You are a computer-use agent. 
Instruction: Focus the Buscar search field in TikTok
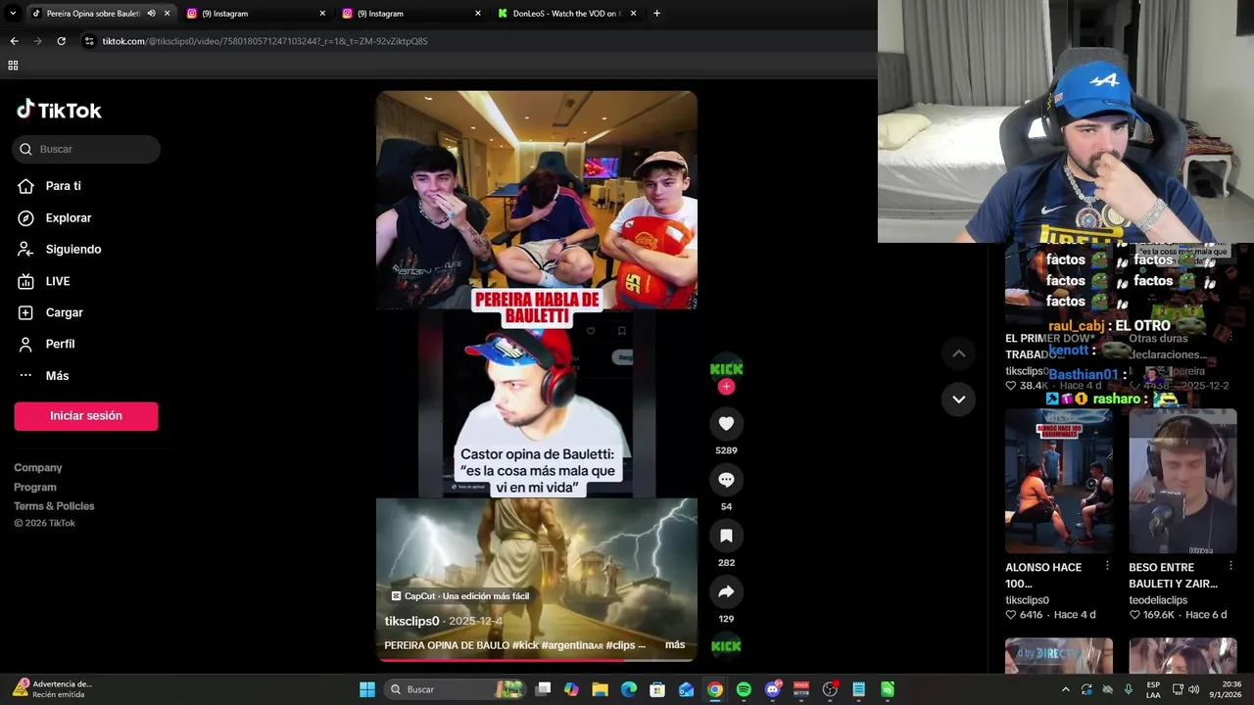[x=86, y=149]
